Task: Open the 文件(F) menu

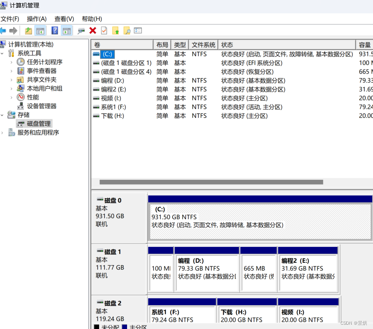Action: pos(10,19)
